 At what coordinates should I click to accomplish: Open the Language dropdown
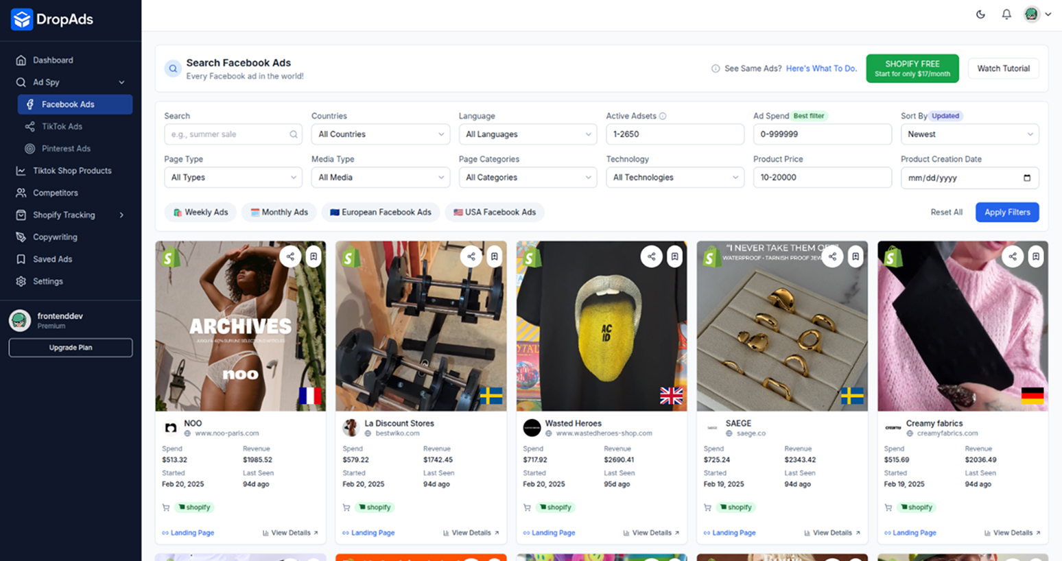pos(528,134)
